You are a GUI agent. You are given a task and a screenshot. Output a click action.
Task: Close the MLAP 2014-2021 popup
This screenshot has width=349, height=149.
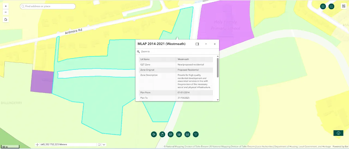point(215,44)
